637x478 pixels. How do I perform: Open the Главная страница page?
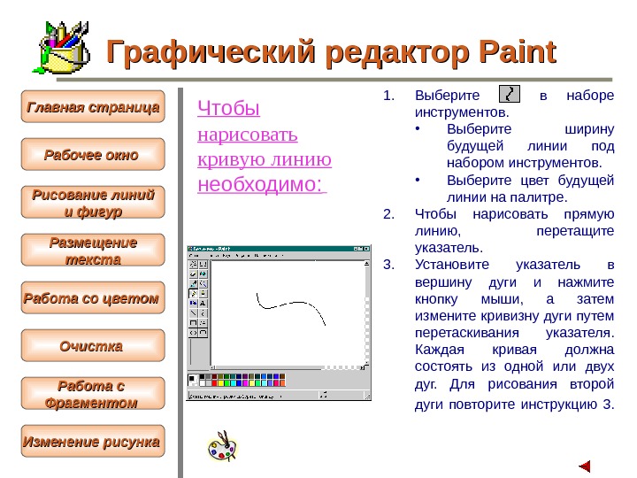[x=93, y=106]
